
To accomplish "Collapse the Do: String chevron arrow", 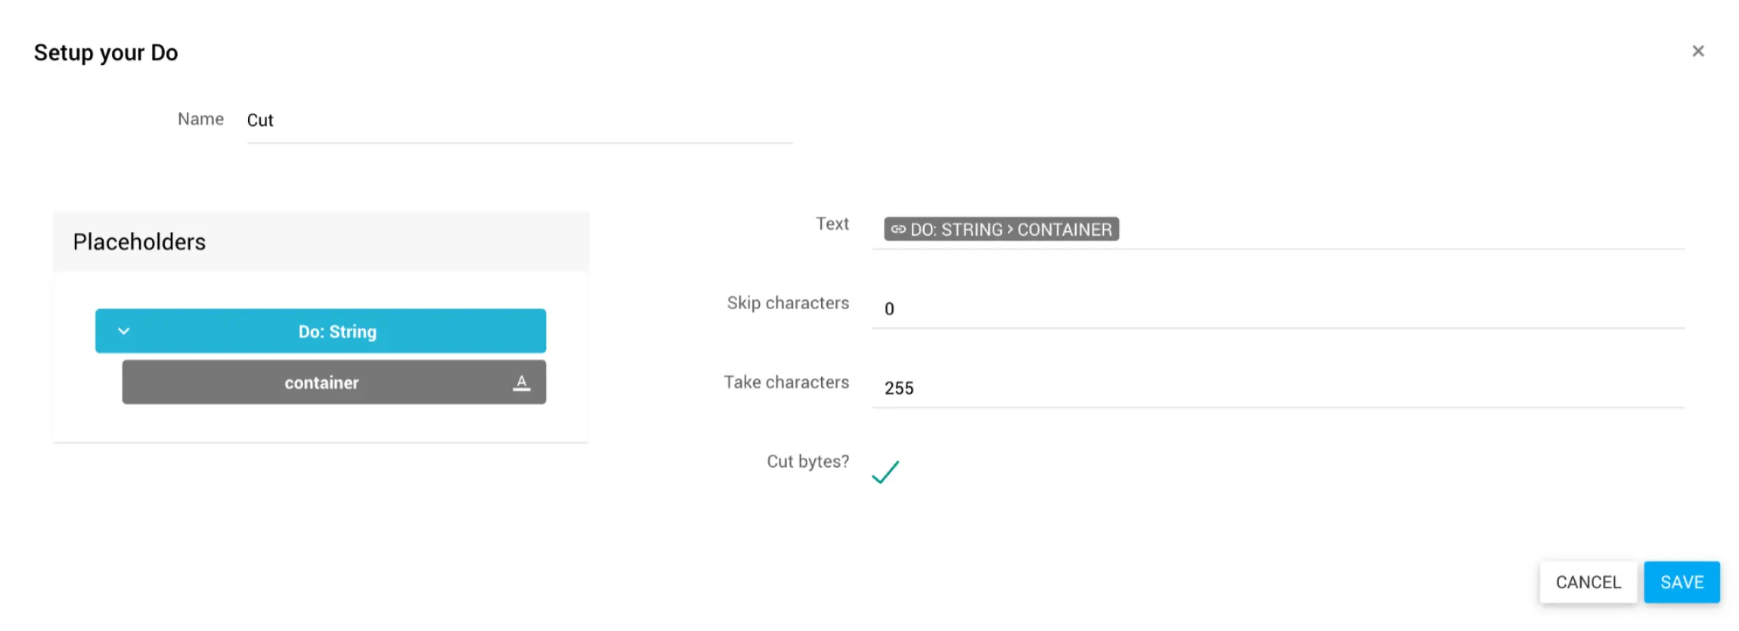I will 124,331.
